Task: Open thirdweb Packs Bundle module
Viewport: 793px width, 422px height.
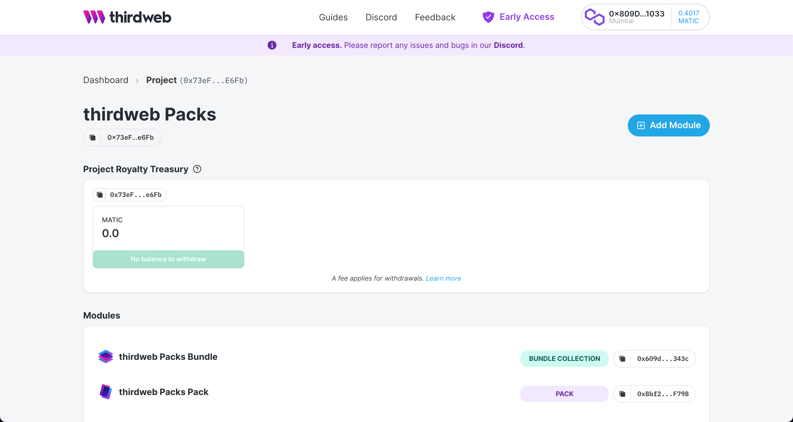Action: 168,357
